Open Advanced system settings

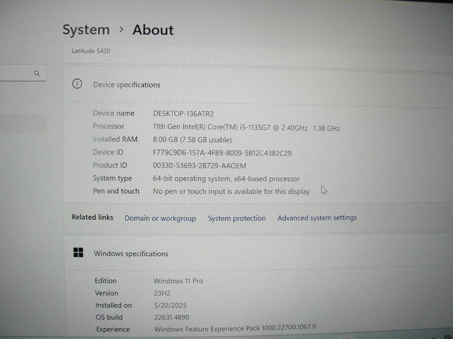tap(317, 218)
